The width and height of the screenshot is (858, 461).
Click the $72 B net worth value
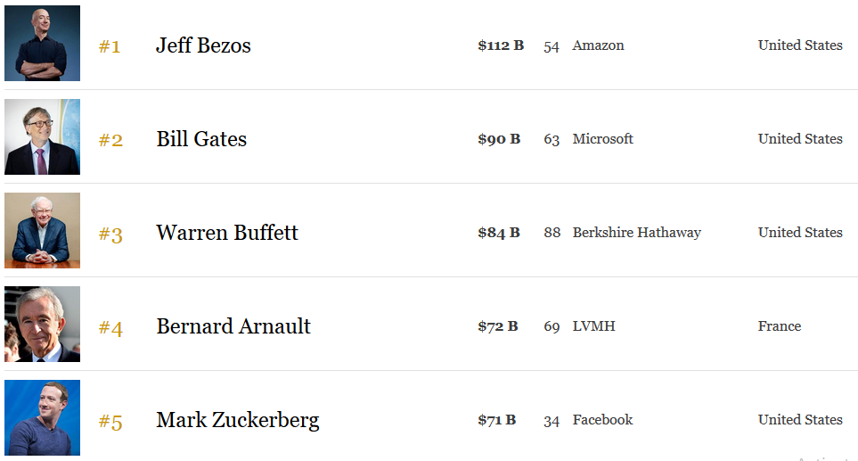pyautogui.click(x=498, y=326)
